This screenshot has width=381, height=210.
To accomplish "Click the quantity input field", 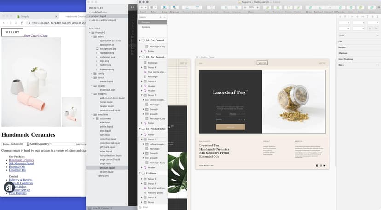I will pos(61,144).
